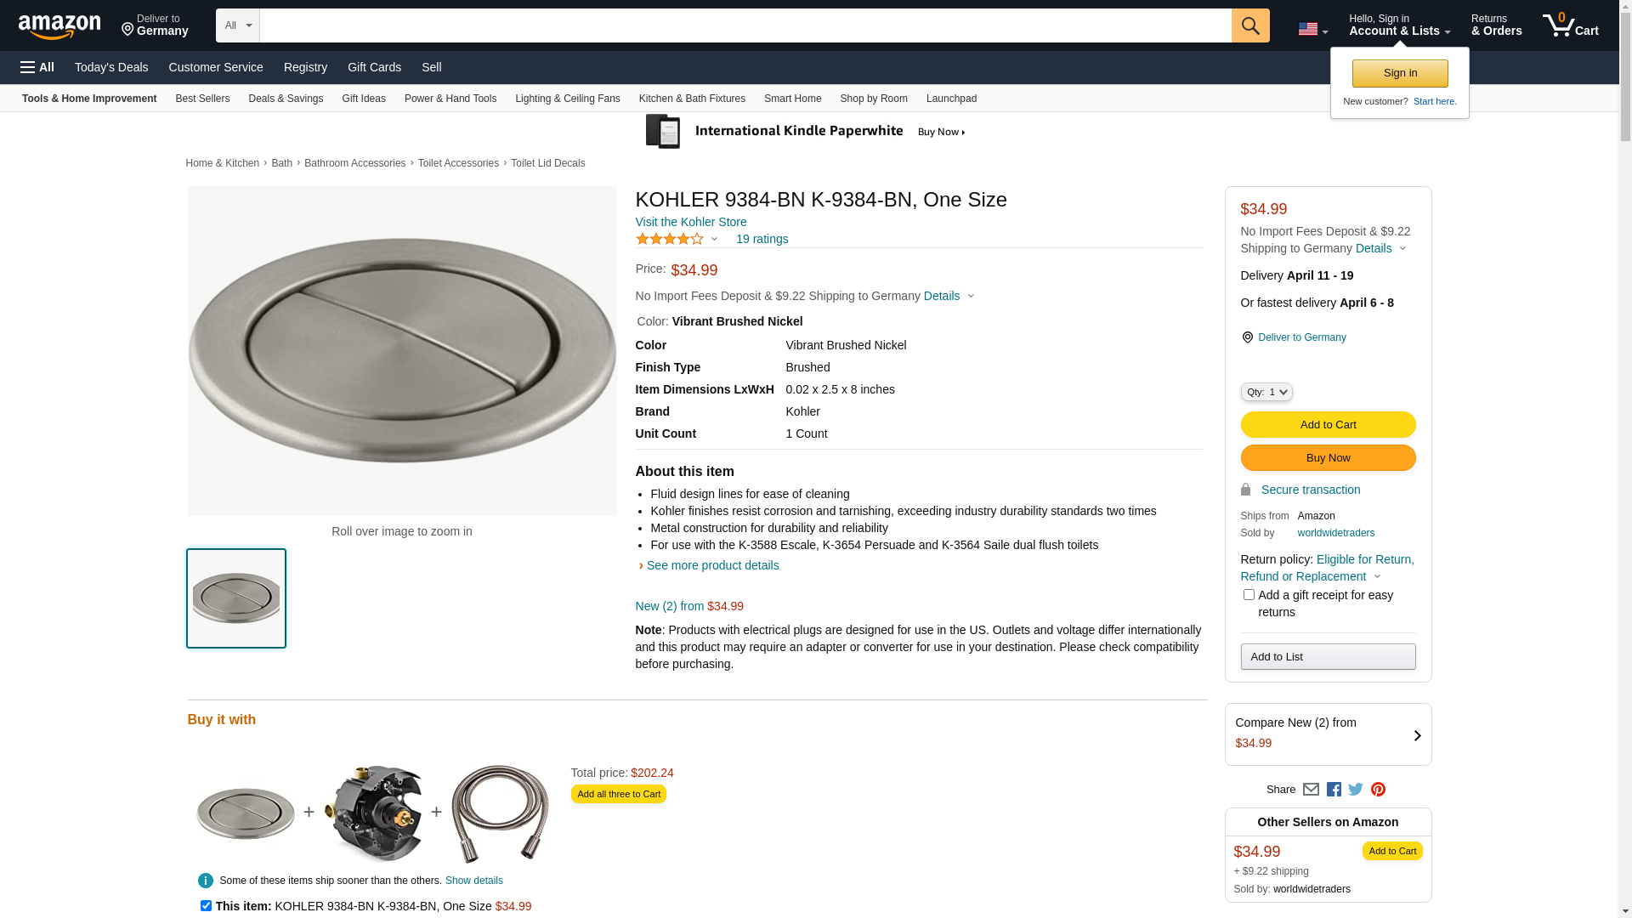The height and width of the screenshot is (918, 1632).
Task: Click the Amazon logo
Action: point(59,26)
